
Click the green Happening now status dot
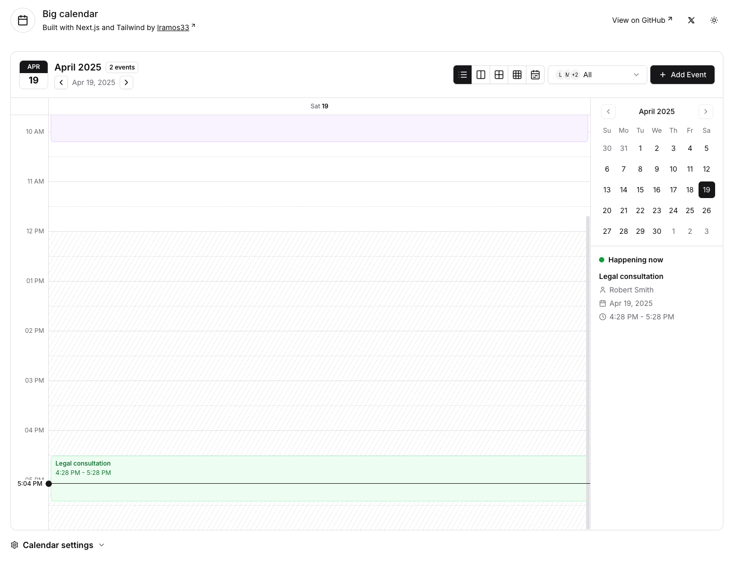point(602,260)
